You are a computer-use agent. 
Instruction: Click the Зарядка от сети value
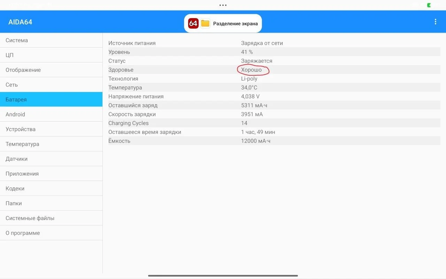coord(262,43)
